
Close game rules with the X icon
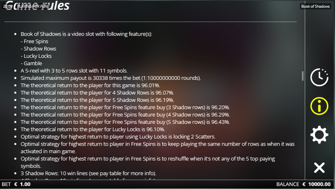pos(319,167)
